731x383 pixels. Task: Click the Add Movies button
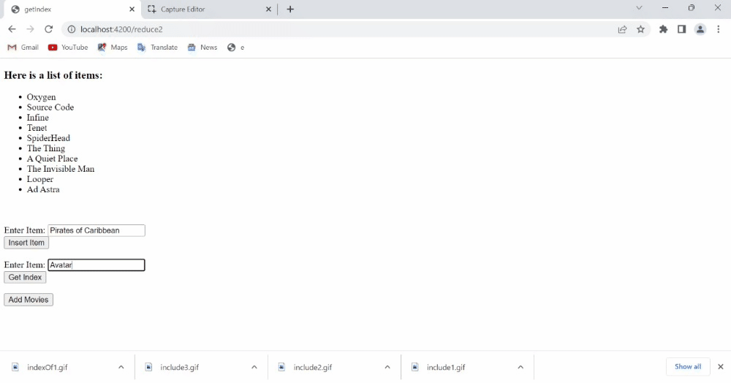(x=29, y=300)
